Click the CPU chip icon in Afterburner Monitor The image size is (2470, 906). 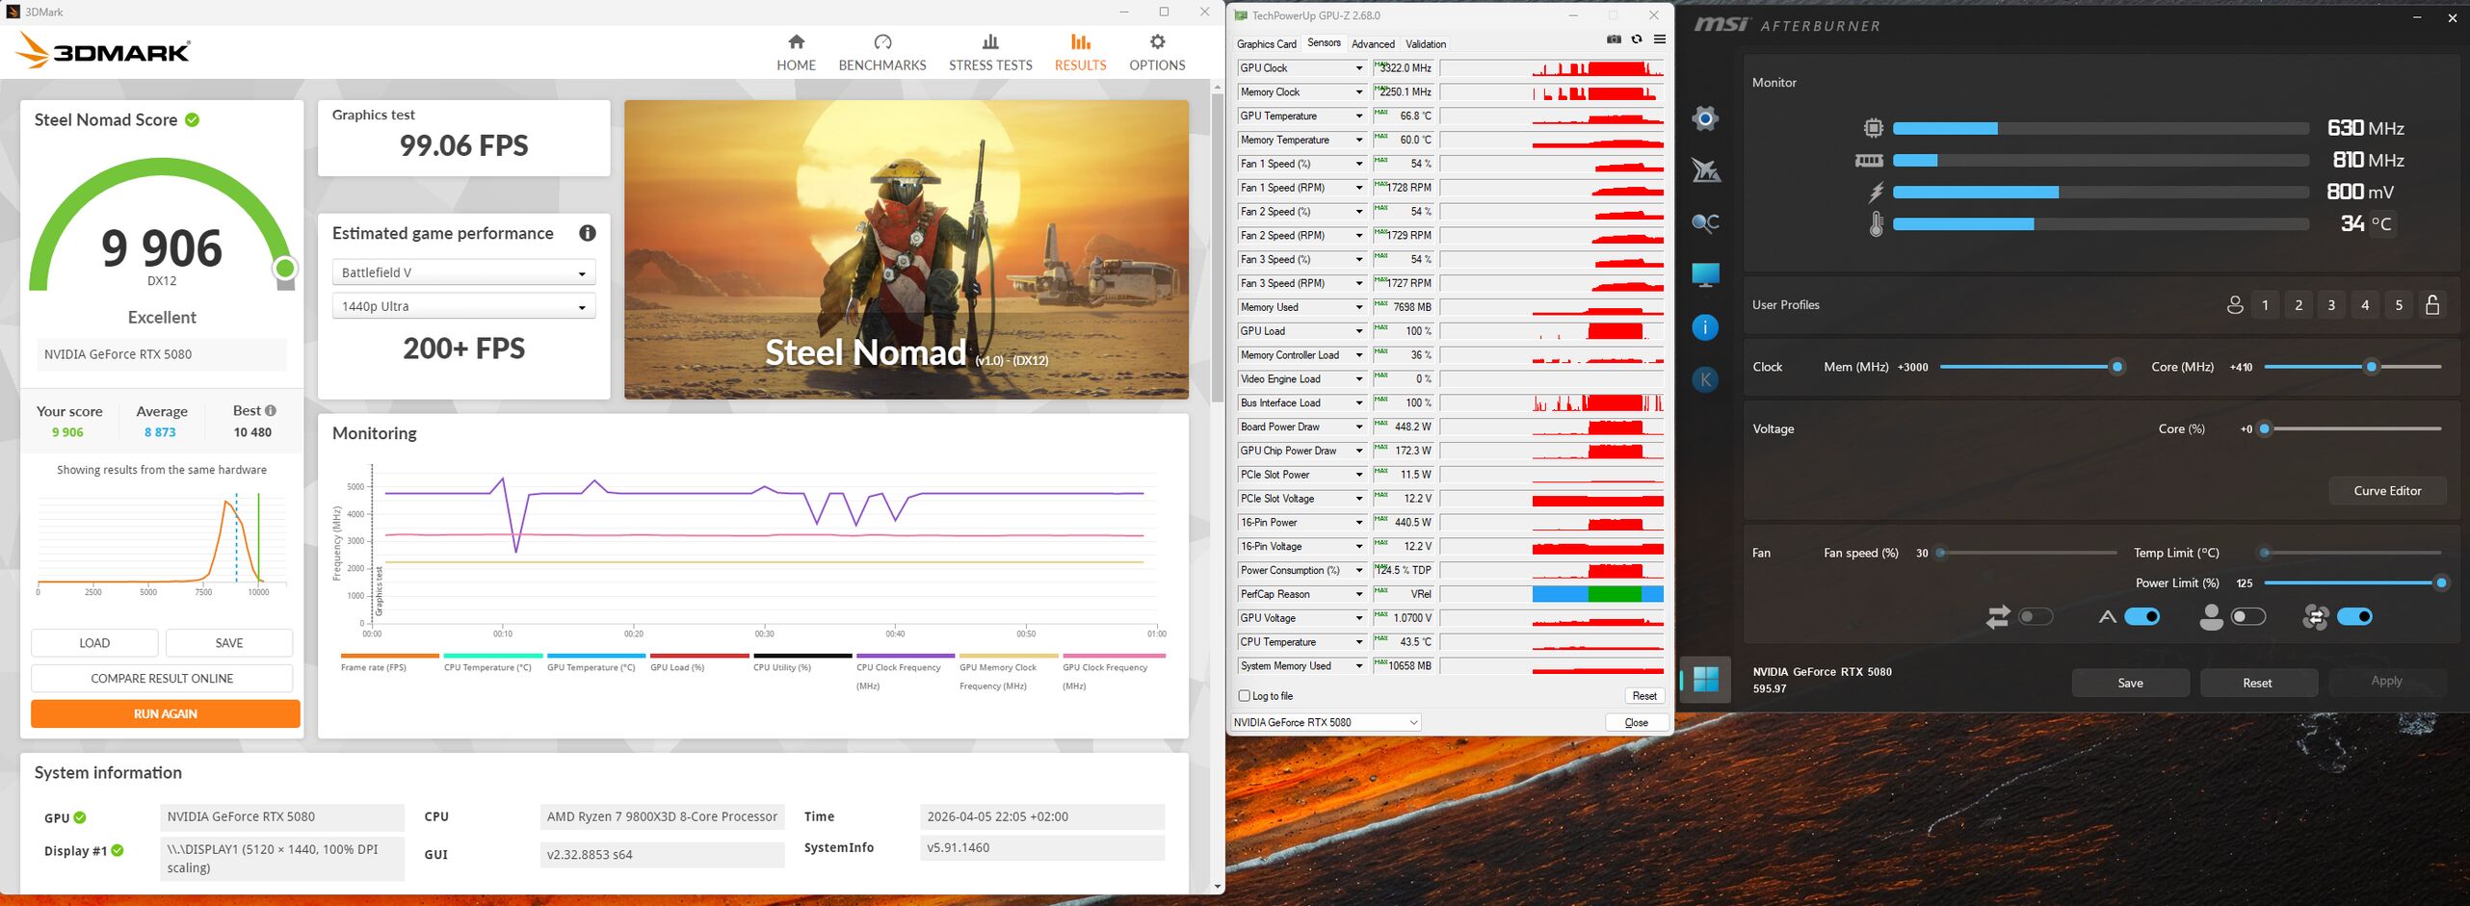1873,128
